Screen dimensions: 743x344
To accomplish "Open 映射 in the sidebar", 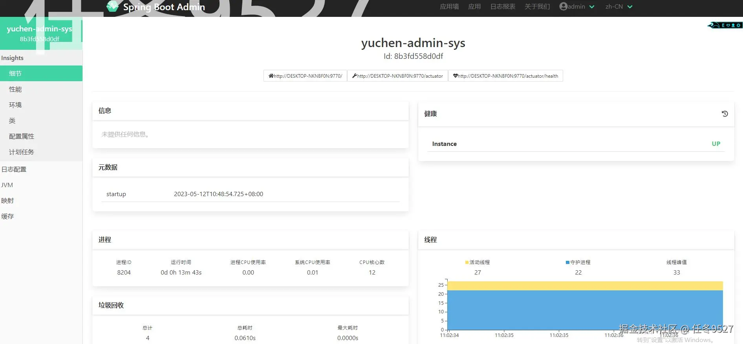I will 41,200.
